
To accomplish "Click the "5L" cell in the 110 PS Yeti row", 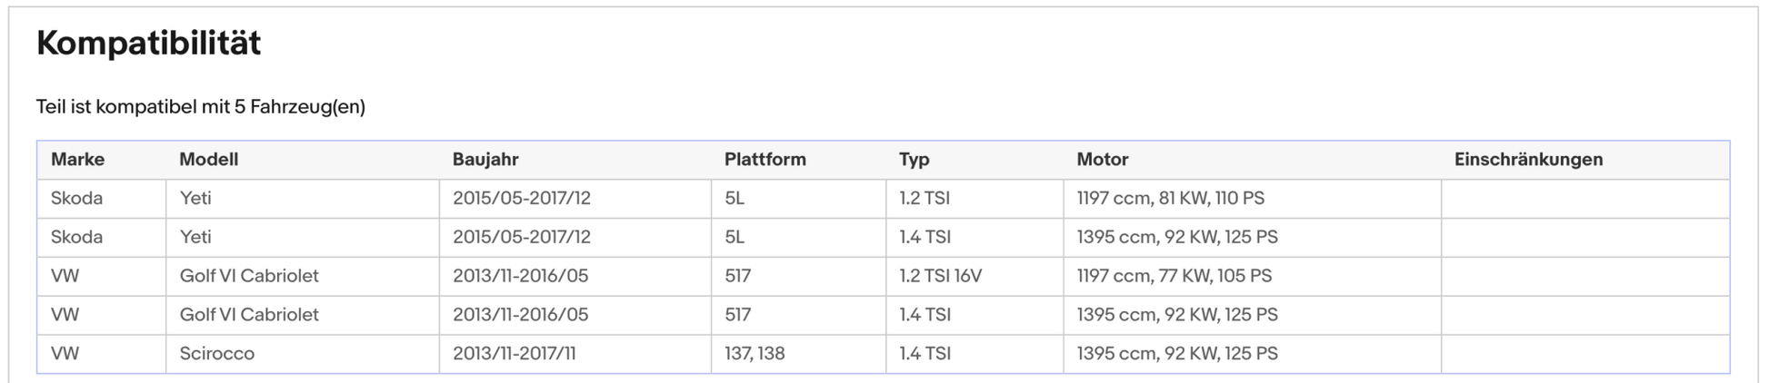I will tap(735, 199).
